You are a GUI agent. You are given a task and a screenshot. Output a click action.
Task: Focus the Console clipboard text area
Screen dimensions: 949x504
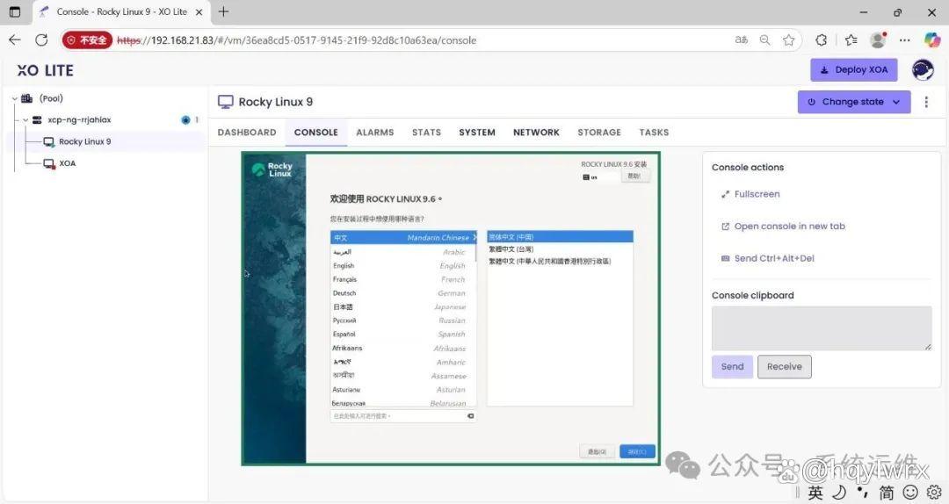tap(822, 328)
